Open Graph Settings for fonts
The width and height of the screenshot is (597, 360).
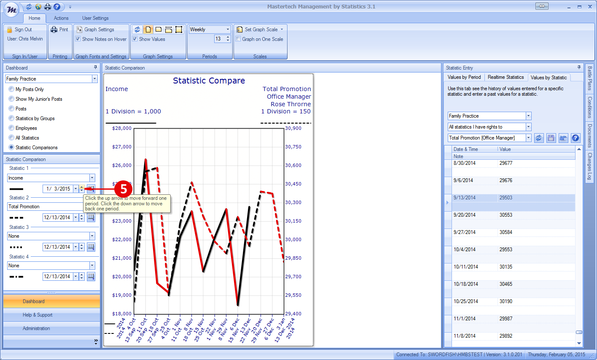tap(95, 30)
